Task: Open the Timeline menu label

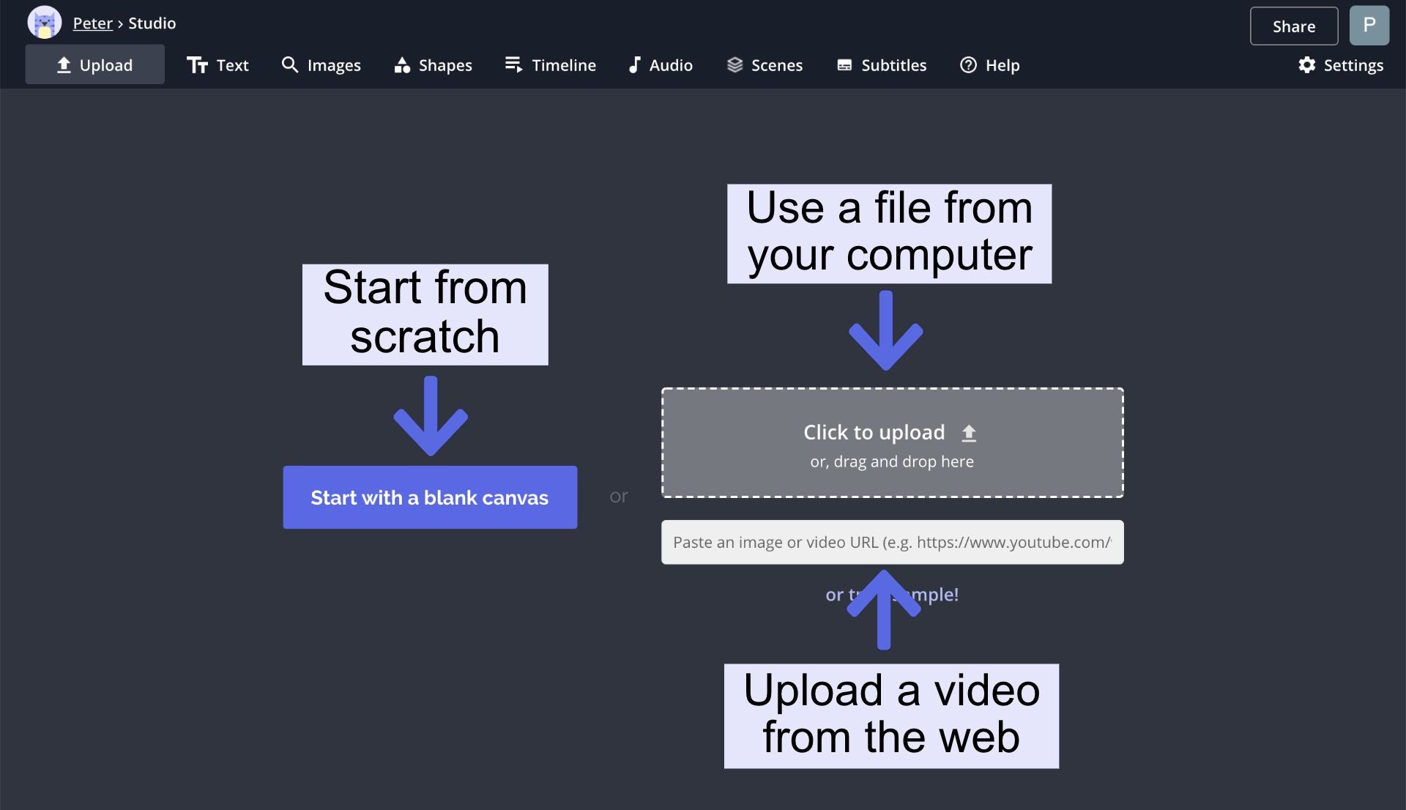Action: point(563,65)
